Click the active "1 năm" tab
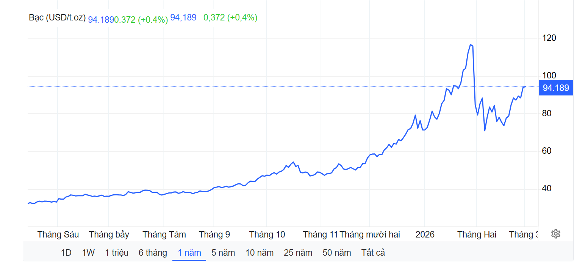588x275 pixels. (189, 253)
